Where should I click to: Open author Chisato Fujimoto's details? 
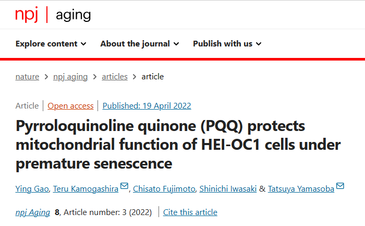[164, 189]
